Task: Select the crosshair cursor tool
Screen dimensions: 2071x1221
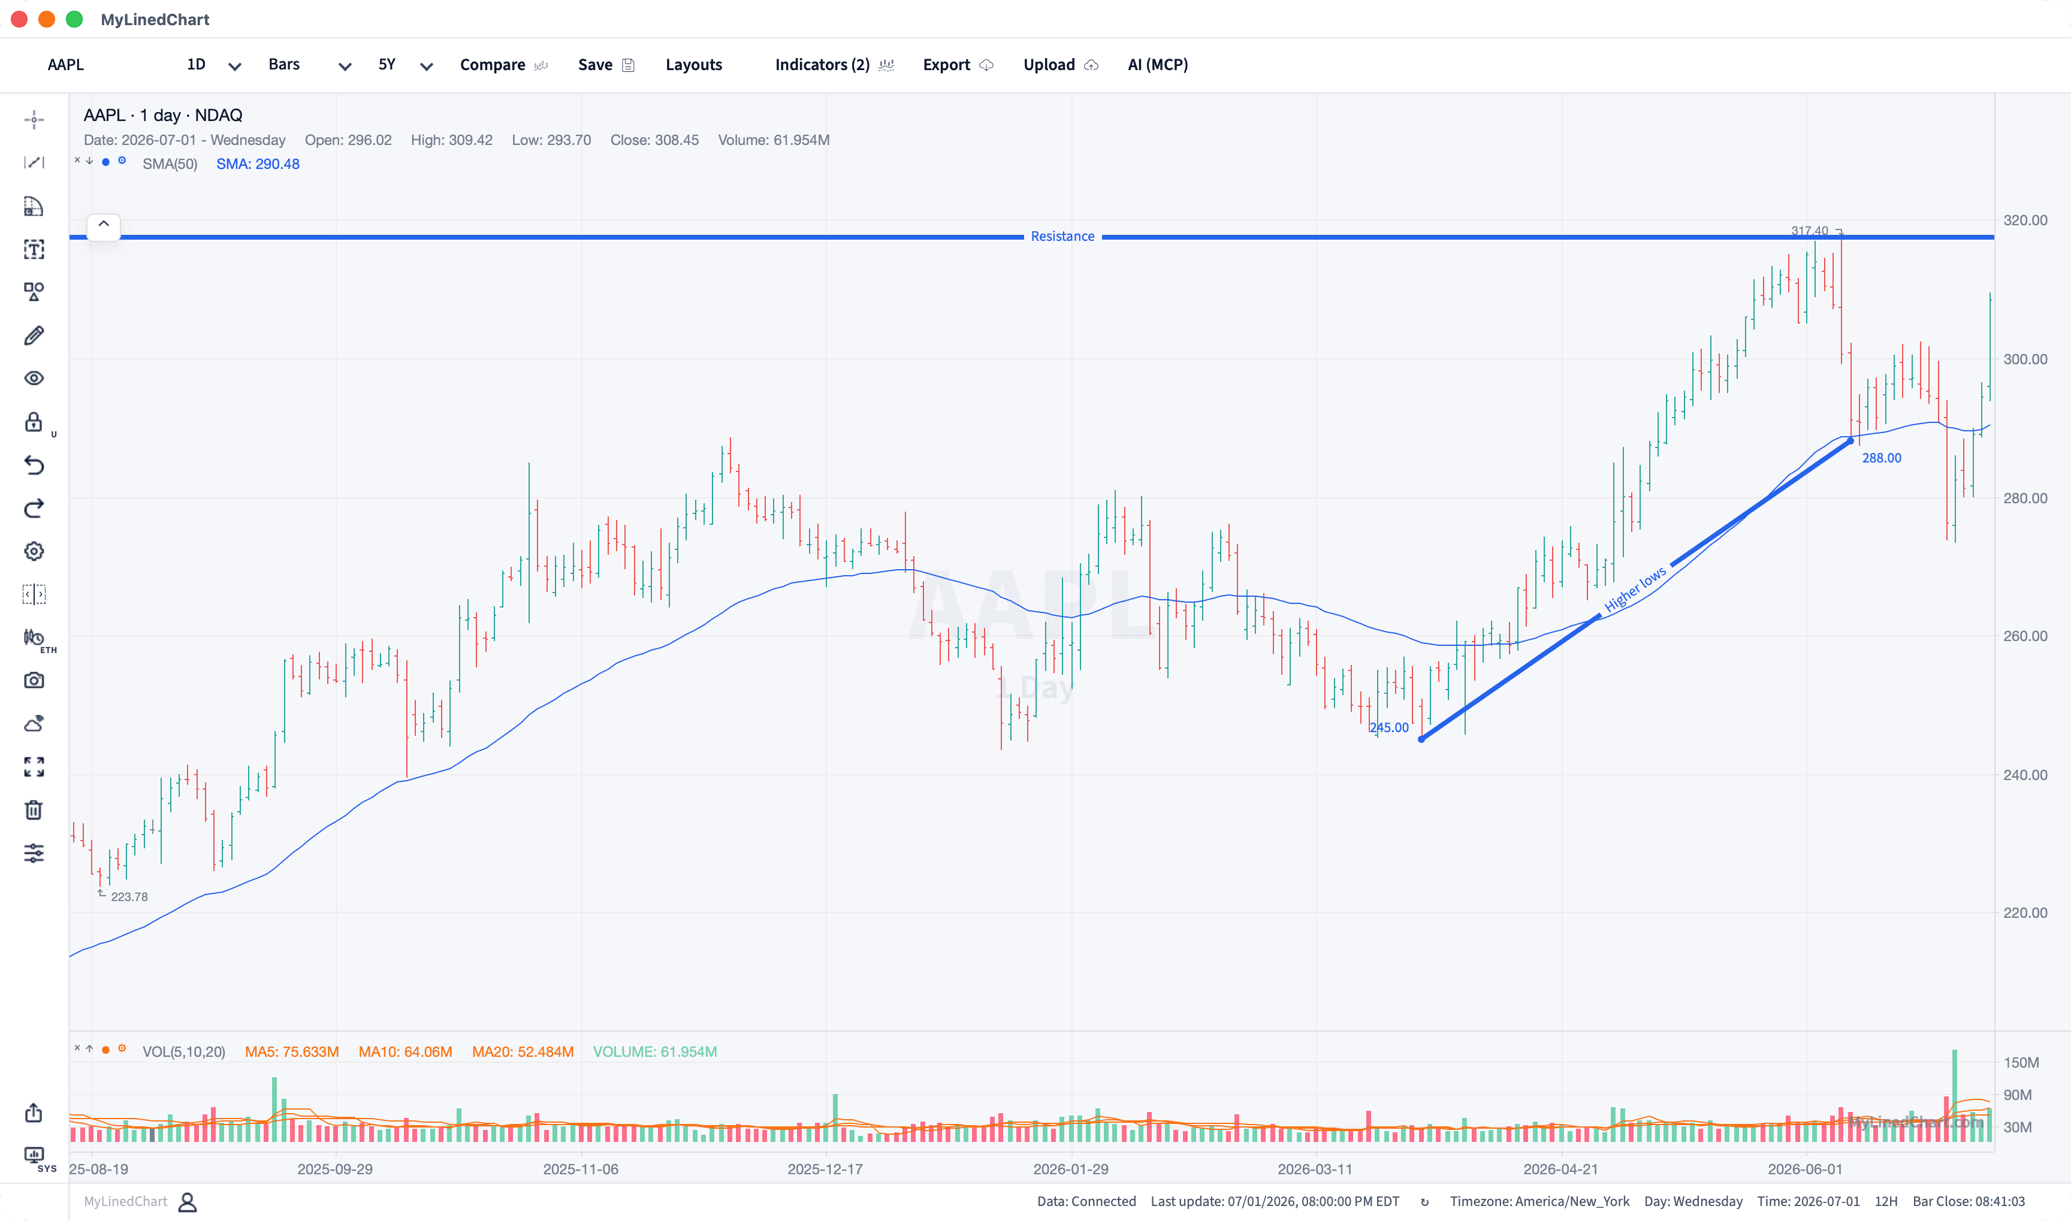Action: point(34,119)
